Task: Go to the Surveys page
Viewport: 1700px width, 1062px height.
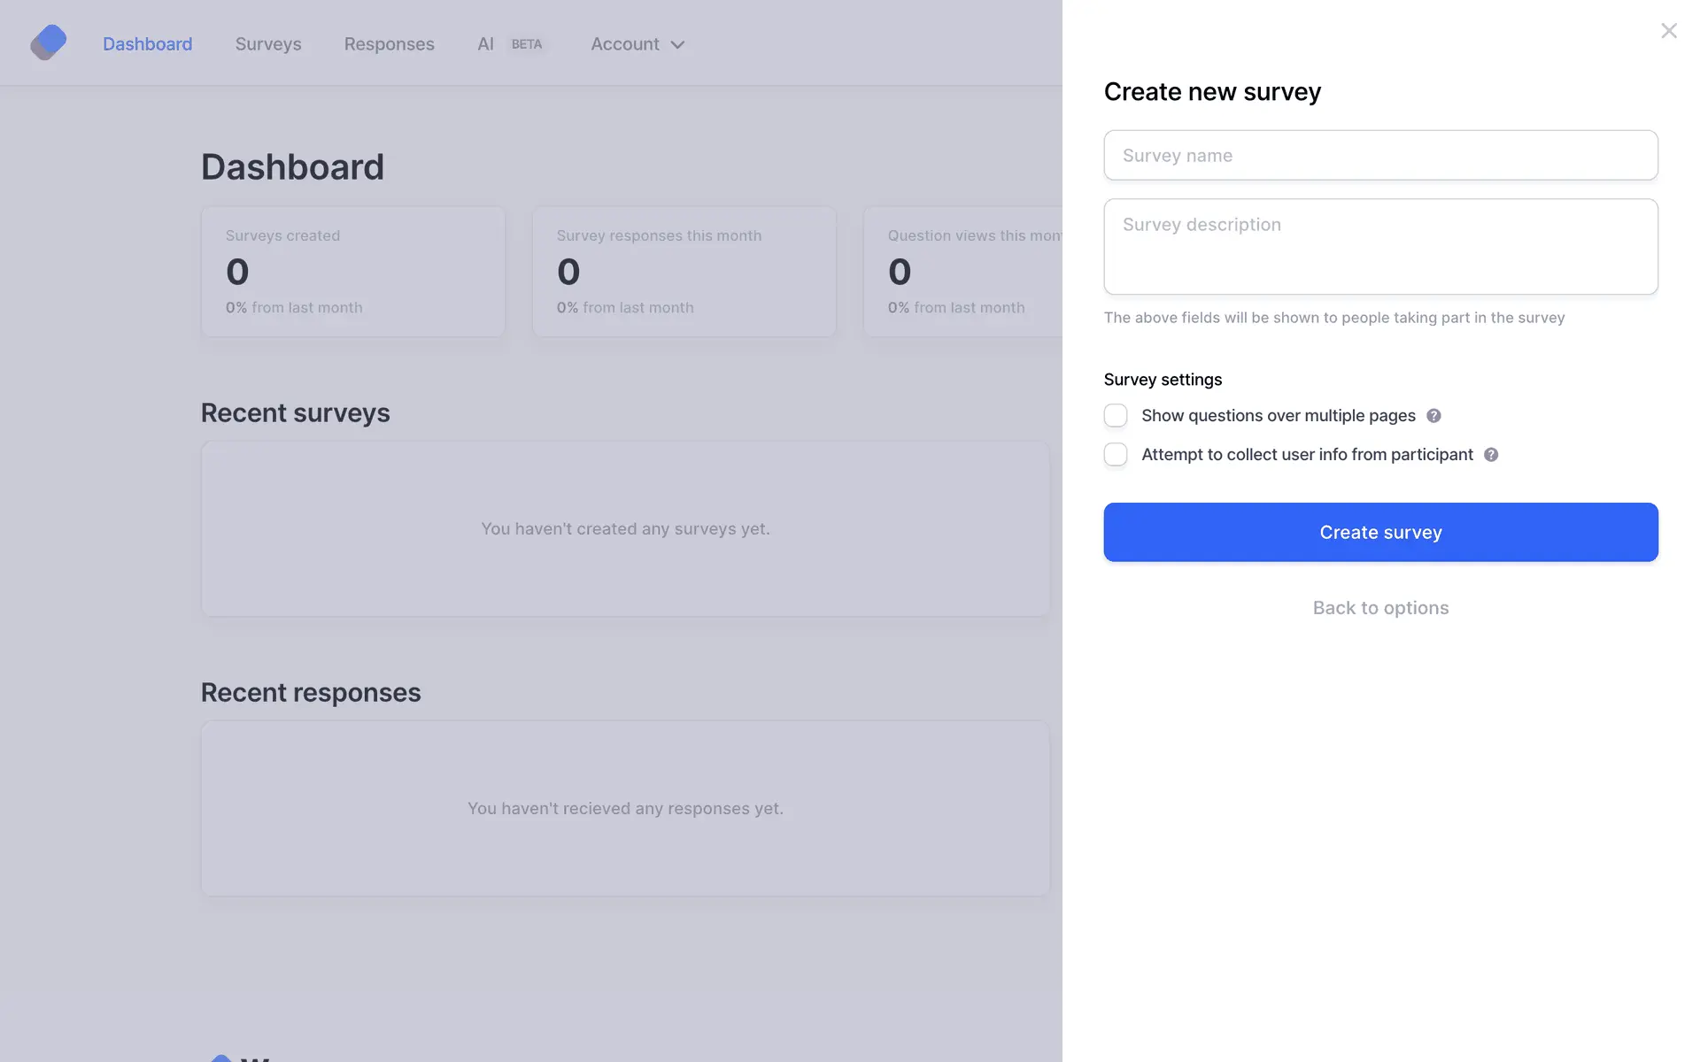Action: [268, 44]
